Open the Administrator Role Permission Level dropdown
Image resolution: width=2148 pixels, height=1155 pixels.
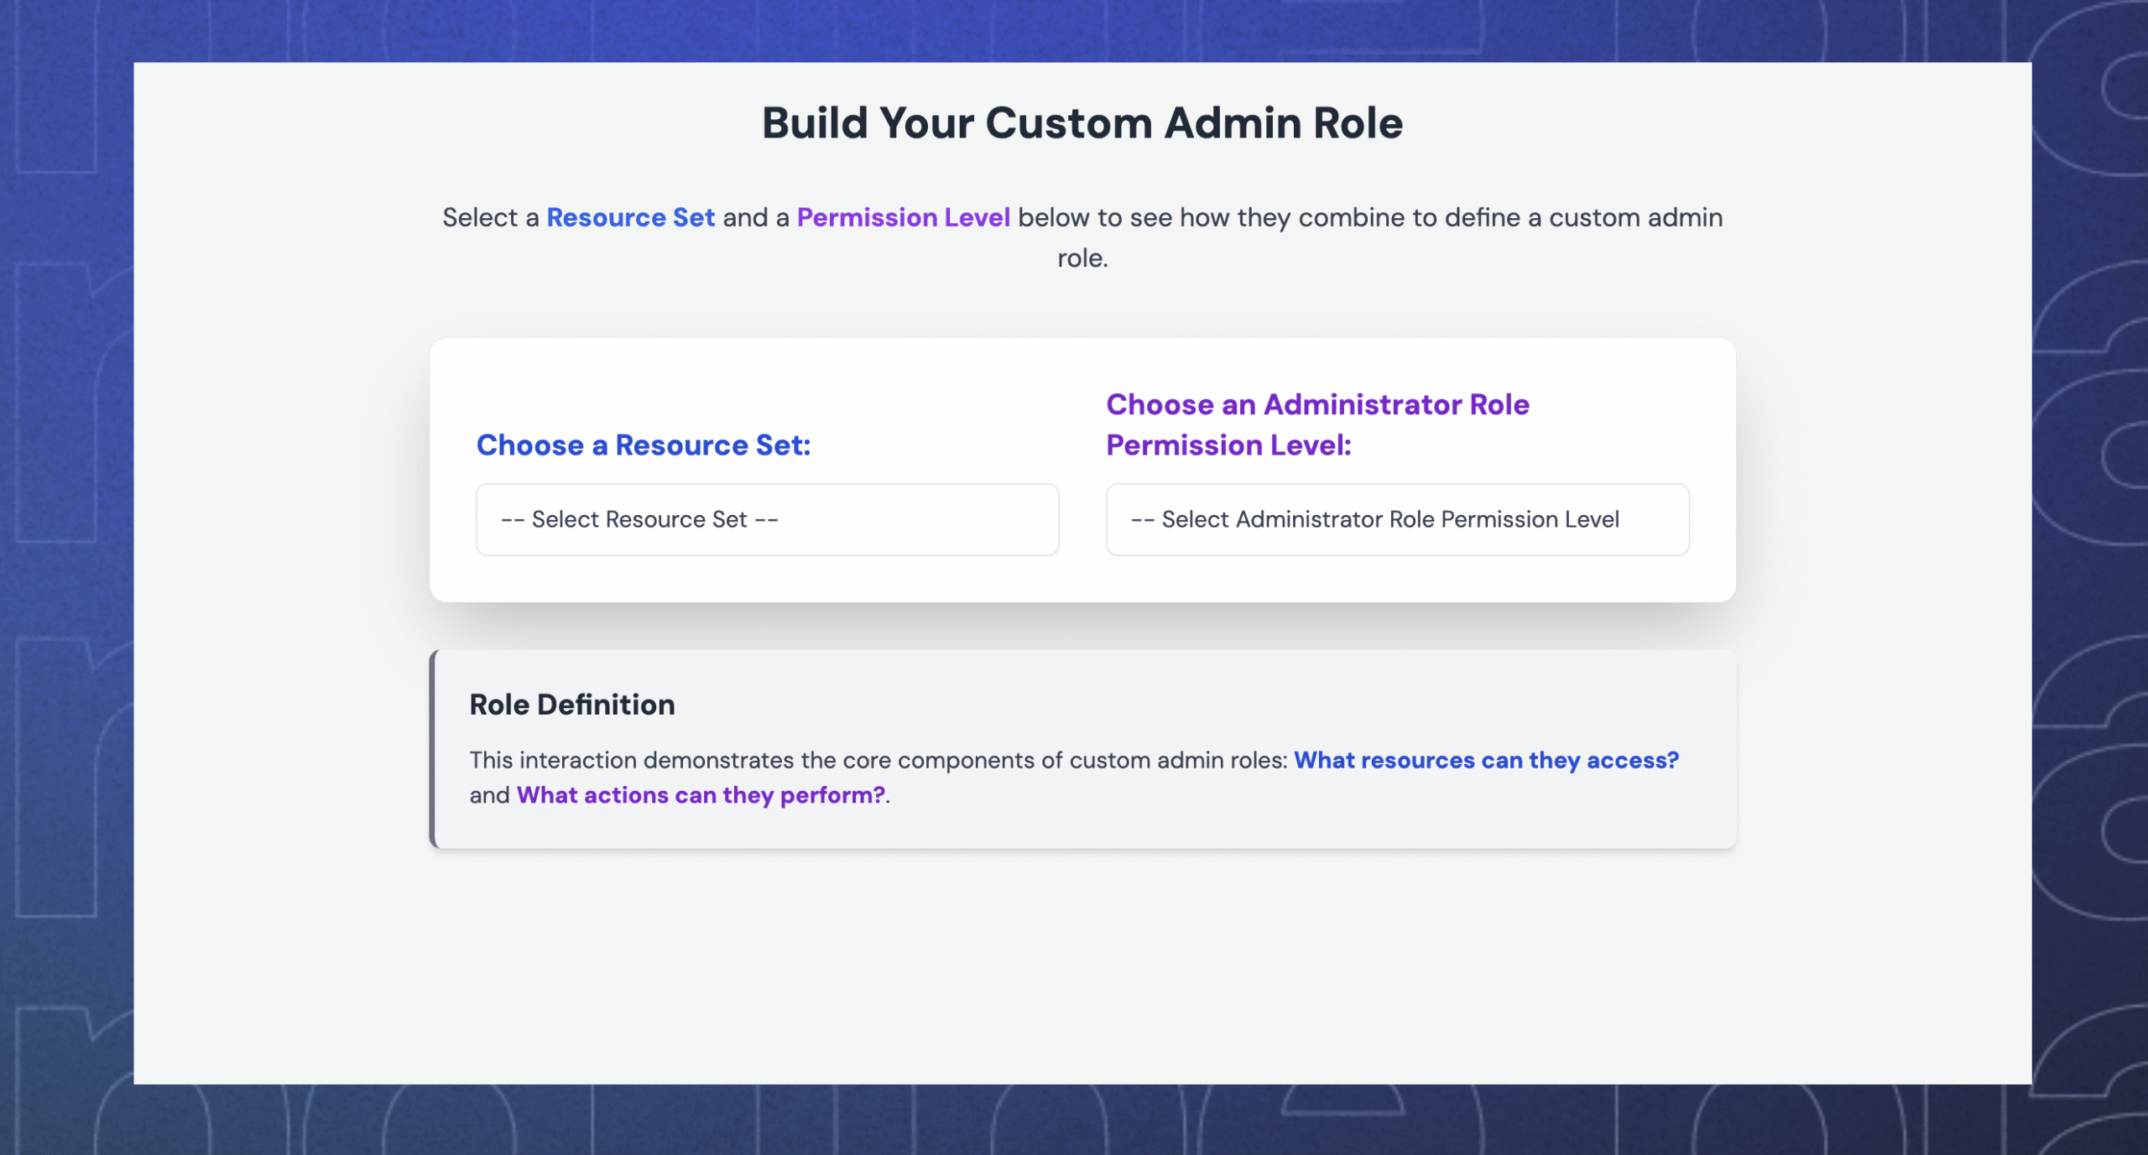1396,519
